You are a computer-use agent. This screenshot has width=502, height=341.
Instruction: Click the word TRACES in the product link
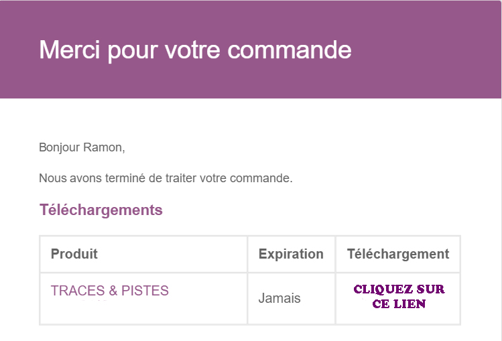coord(78,291)
